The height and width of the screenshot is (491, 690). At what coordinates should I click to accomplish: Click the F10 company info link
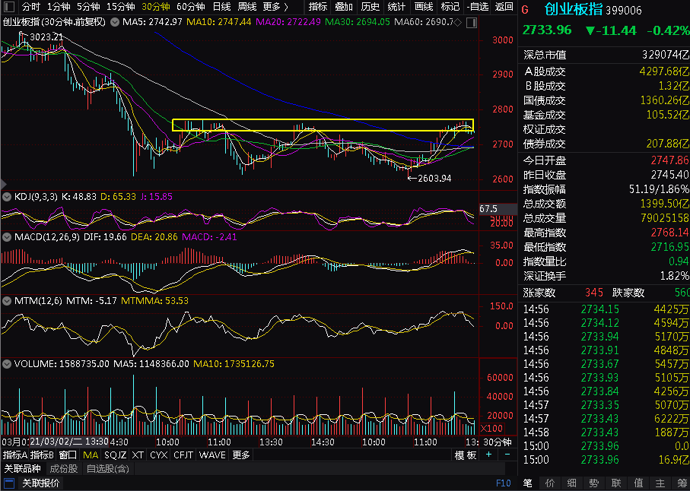click(x=504, y=483)
